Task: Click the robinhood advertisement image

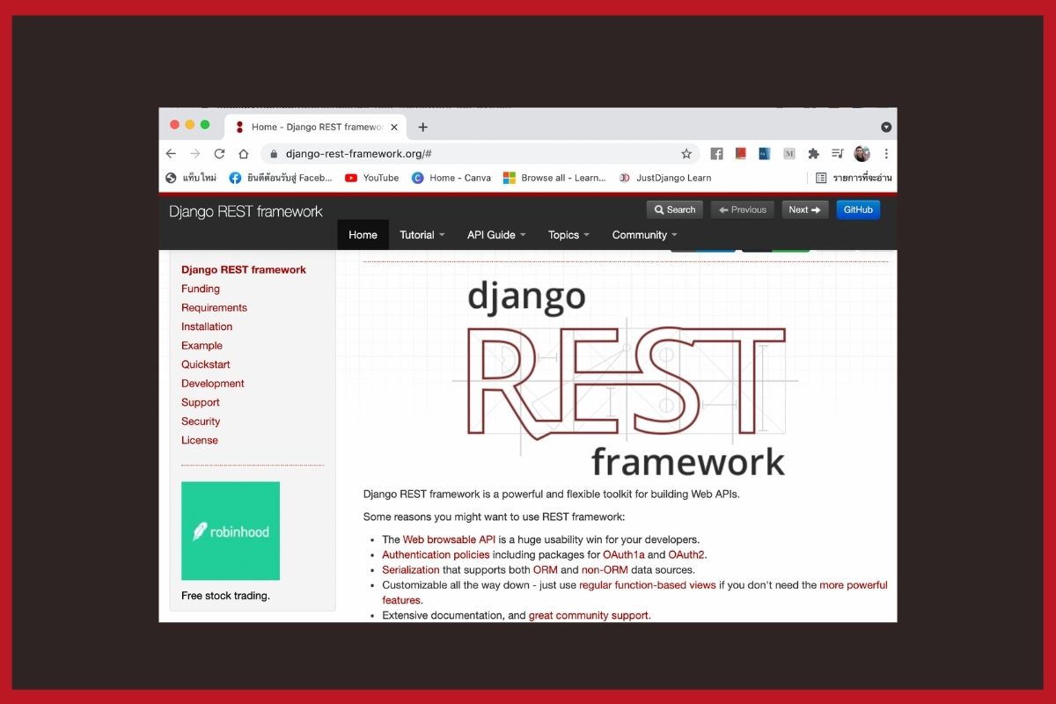Action: (231, 531)
